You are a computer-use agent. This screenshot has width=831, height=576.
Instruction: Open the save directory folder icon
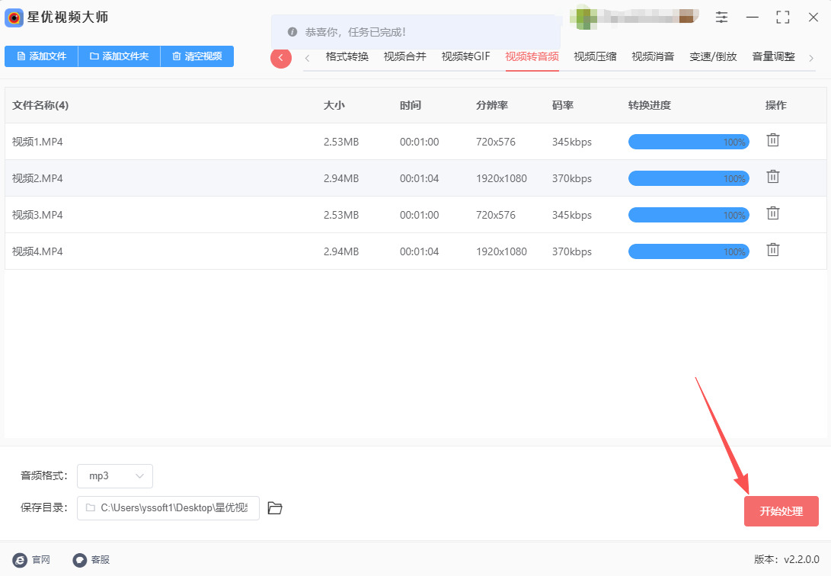pyautogui.click(x=275, y=508)
